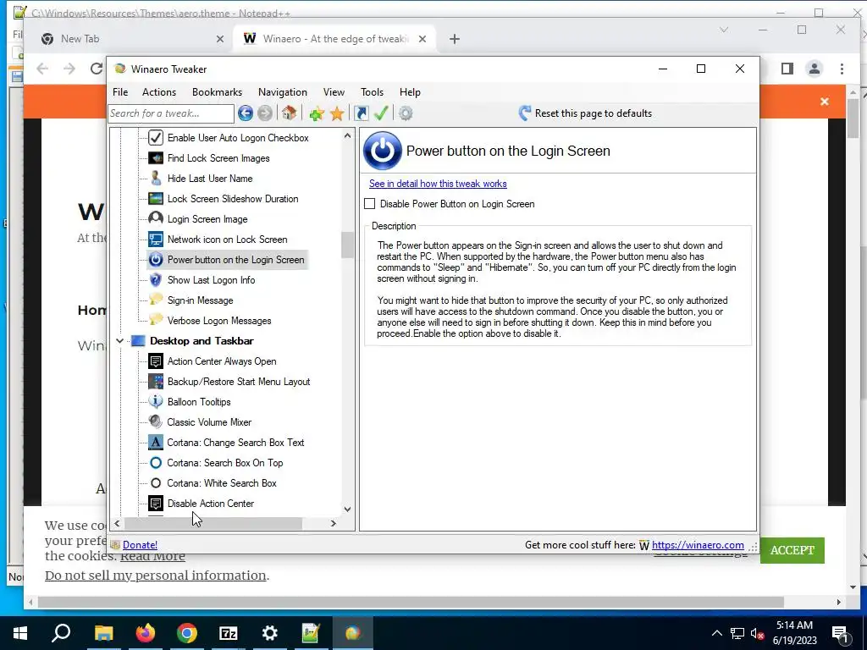The height and width of the screenshot is (650, 867).
Task: Open the File menu
Action: (x=120, y=92)
